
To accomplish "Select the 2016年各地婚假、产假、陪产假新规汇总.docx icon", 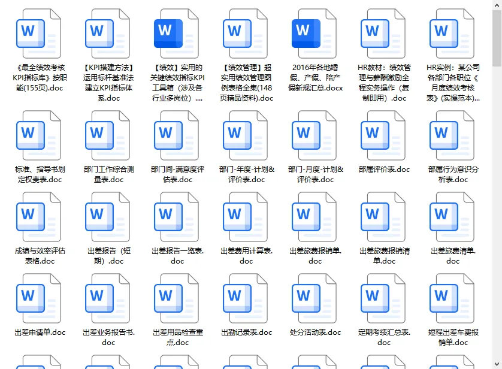I will click(x=314, y=34).
